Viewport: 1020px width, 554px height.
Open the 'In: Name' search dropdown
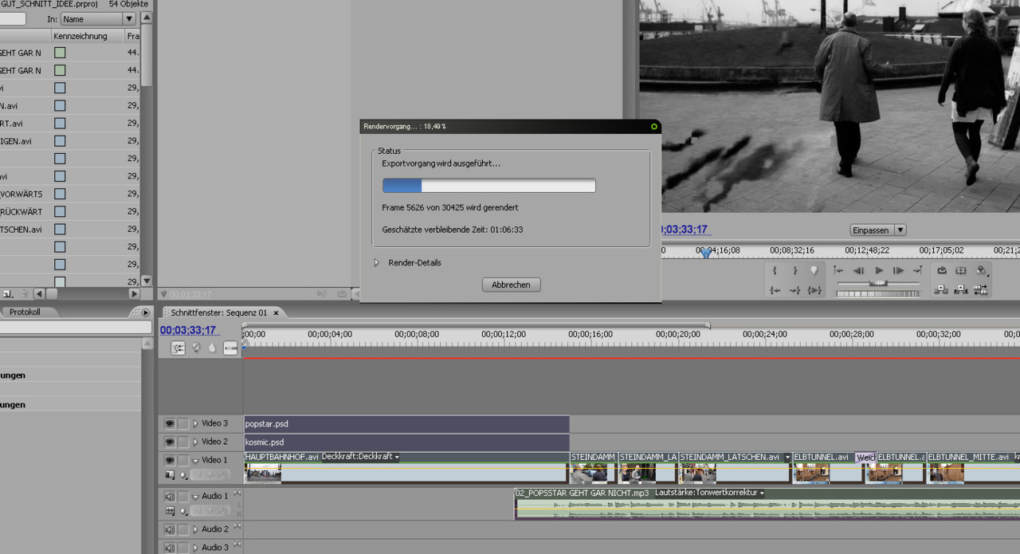coord(98,18)
